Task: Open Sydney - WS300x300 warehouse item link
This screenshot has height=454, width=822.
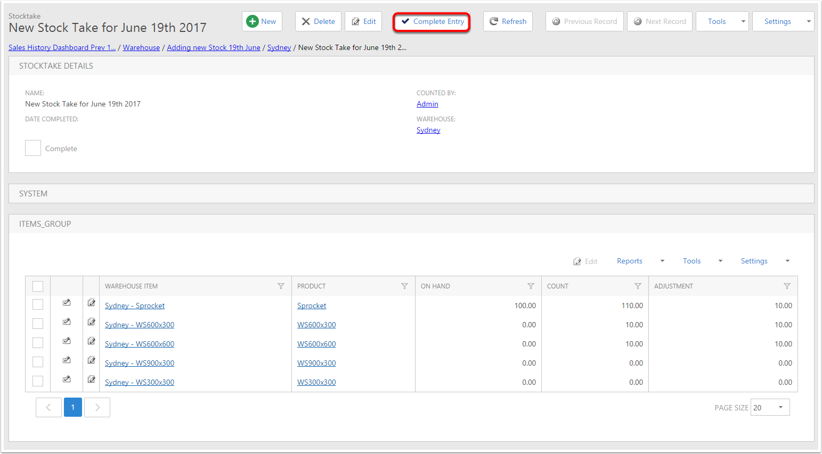Action: click(140, 382)
